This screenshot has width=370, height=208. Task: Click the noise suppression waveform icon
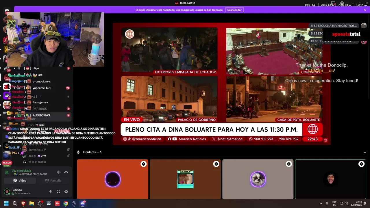[x=59, y=172]
